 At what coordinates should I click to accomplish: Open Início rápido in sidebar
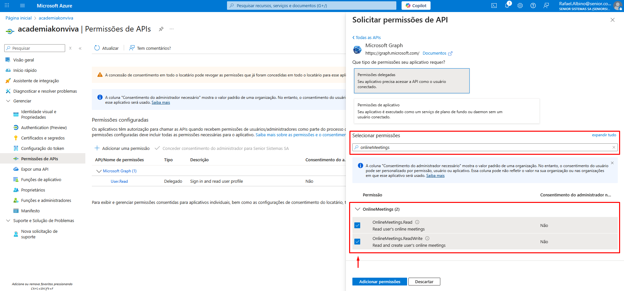[x=25, y=70]
